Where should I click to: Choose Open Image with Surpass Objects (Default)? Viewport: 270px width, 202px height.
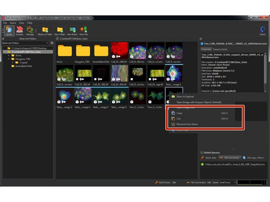point(199,102)
